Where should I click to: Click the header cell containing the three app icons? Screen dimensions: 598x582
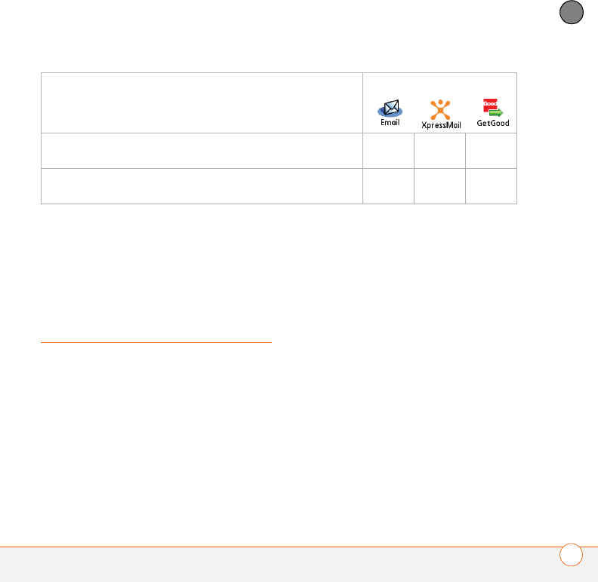(439, 103)
